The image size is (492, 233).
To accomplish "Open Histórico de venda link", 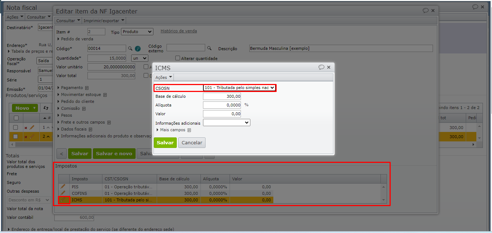I will (x=179, y=31).
